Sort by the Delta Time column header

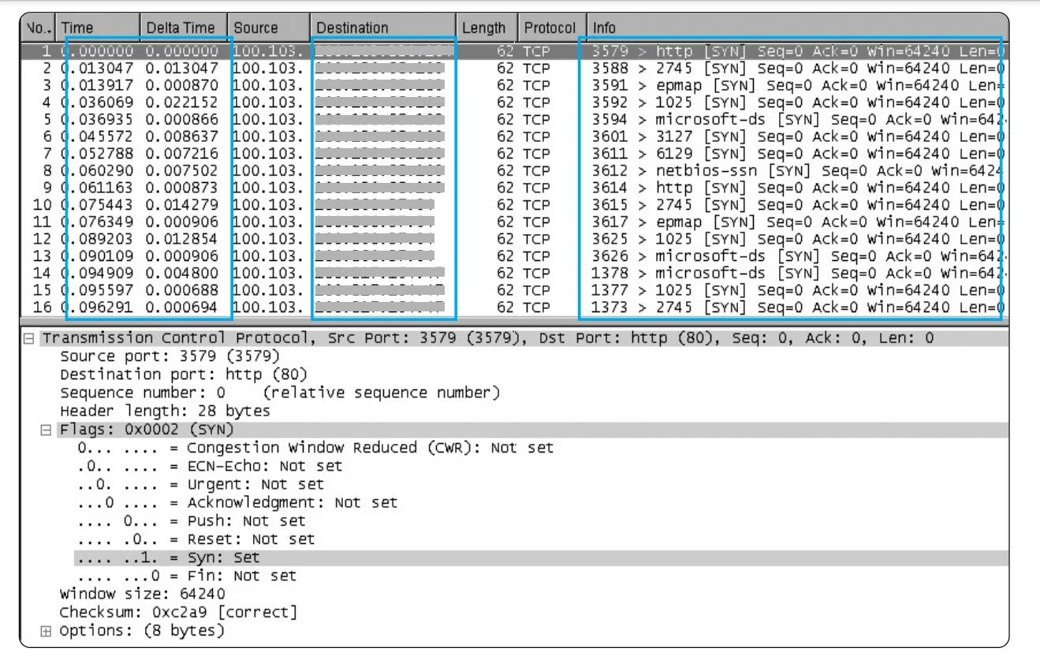click(184, 28)
